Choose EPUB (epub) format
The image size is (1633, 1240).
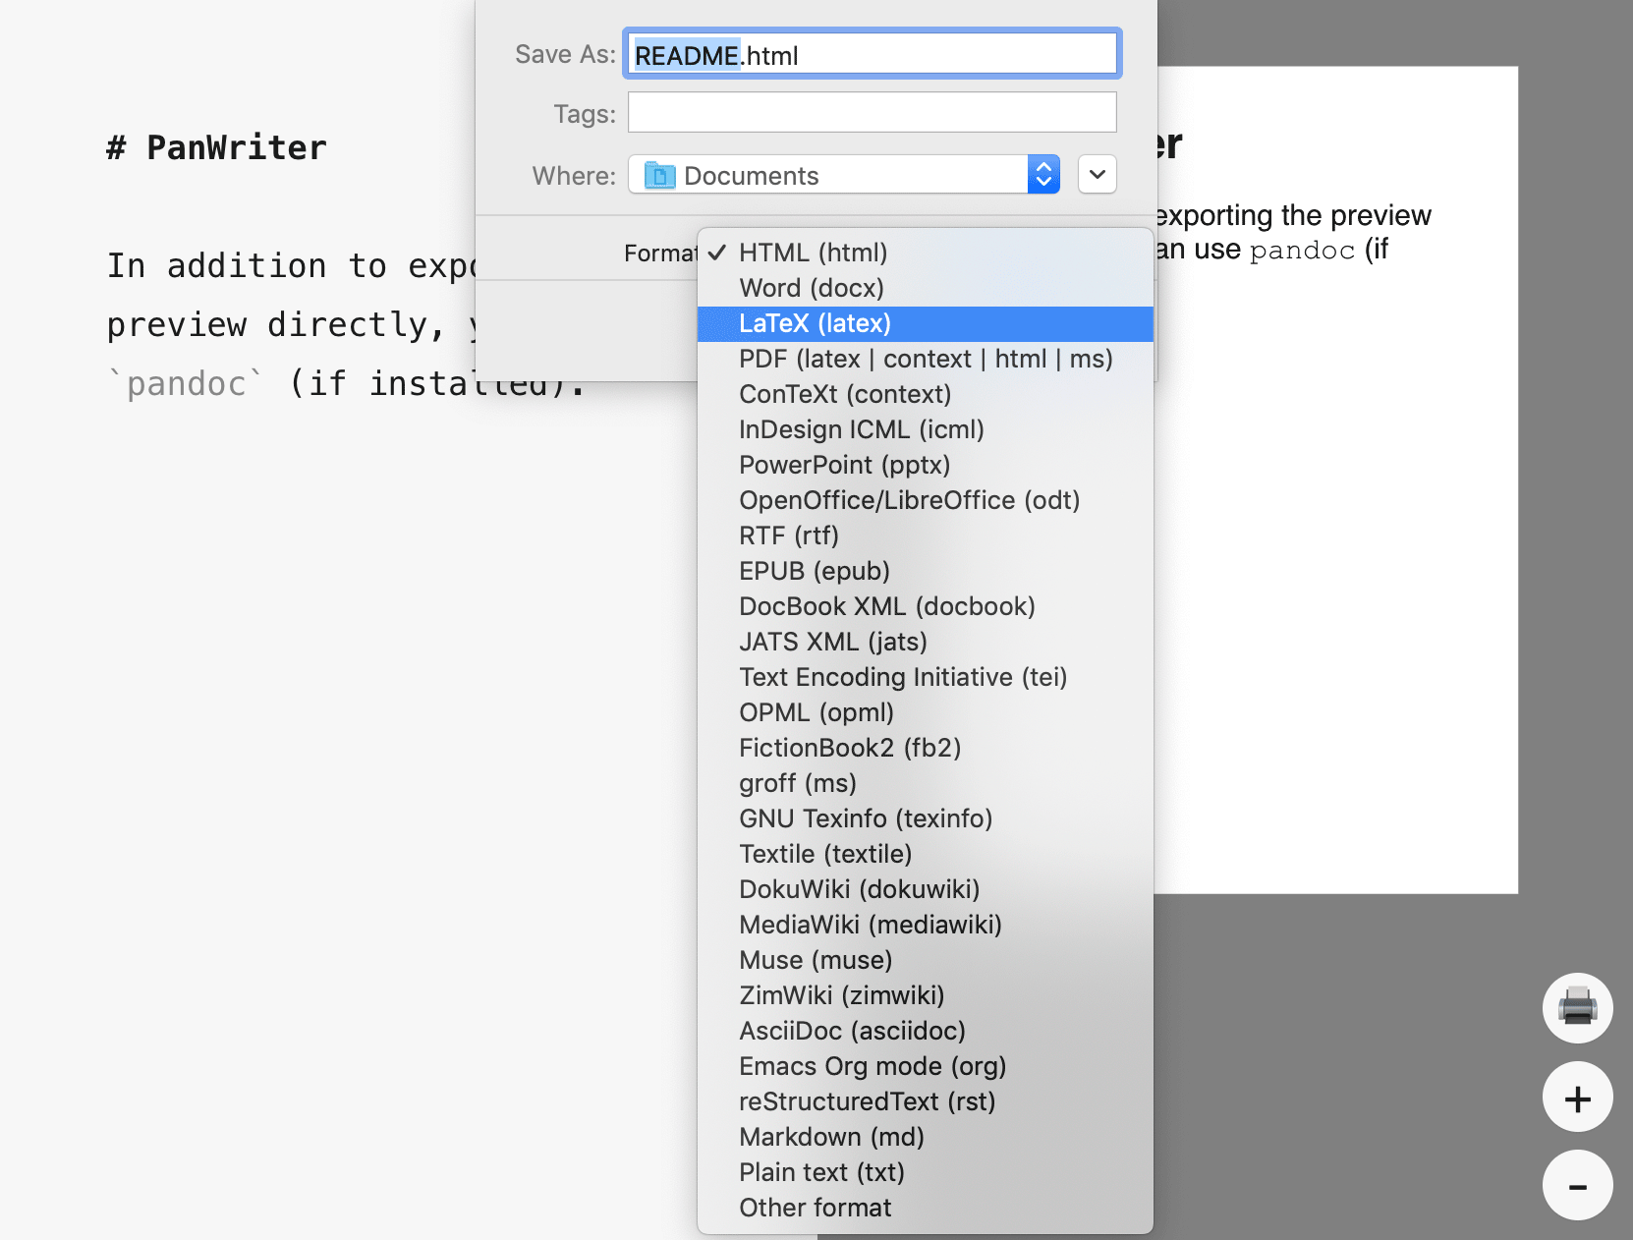pos(926,571)
